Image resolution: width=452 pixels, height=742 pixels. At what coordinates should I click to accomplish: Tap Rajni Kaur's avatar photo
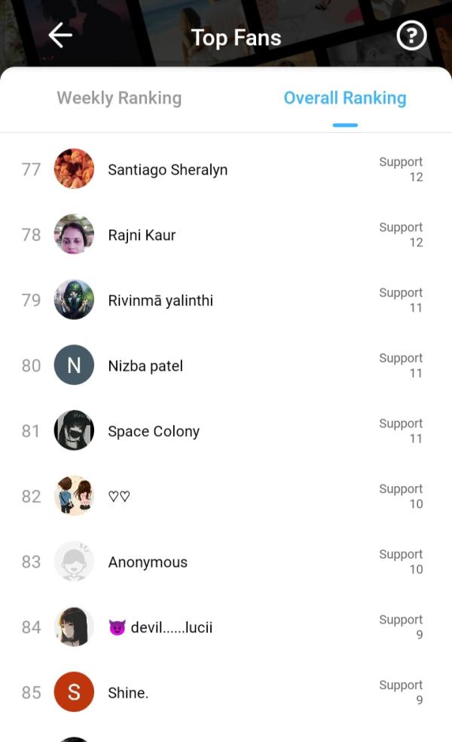tap(74, 235)
